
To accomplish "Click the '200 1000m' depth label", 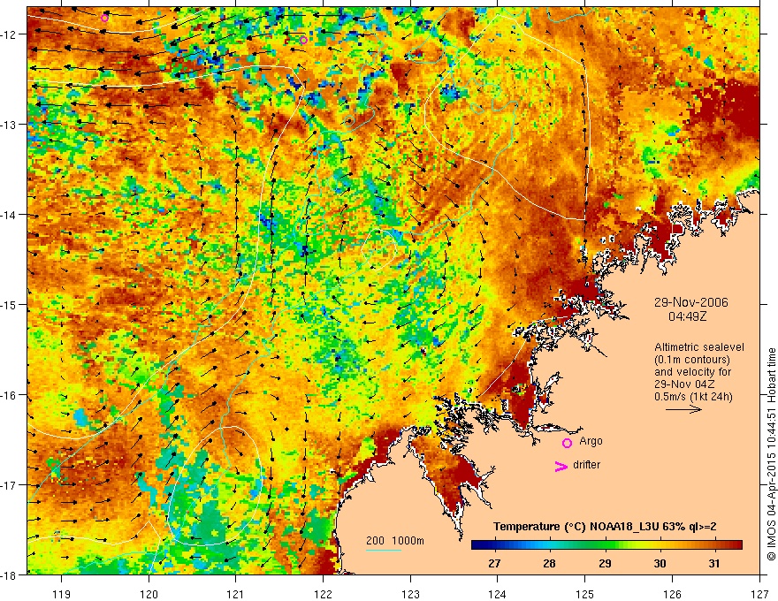I will coord(395,541).
